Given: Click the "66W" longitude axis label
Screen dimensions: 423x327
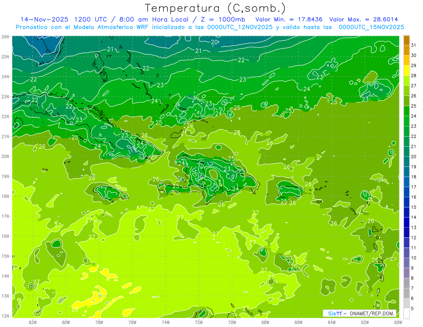Looking at the screenshot, I should pyautogui.click(x=299, y=322).
